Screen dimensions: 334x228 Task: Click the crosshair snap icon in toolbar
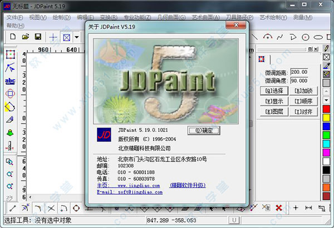(53, 38)
